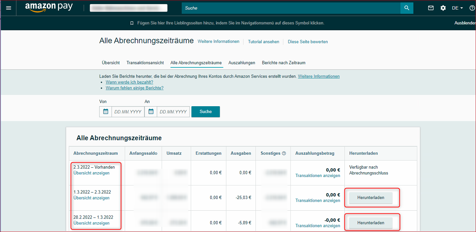Open the hamburger navigation menu
Image resolution: width=476 pixels, height=232 pixels.
pos(9,8)
